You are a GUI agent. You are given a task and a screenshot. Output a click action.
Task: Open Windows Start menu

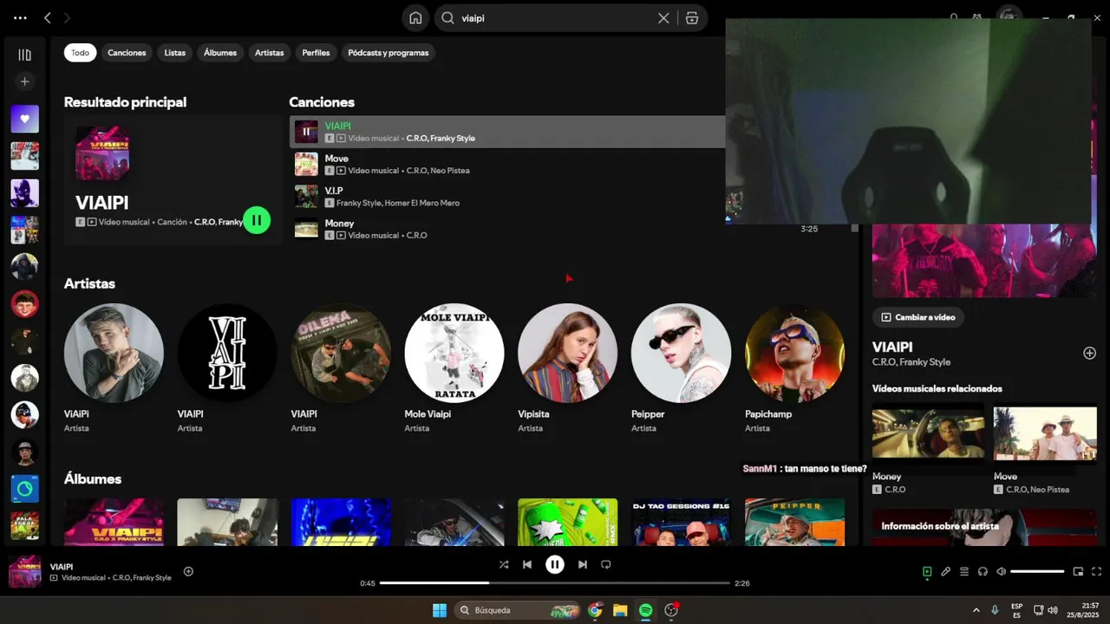440,610
